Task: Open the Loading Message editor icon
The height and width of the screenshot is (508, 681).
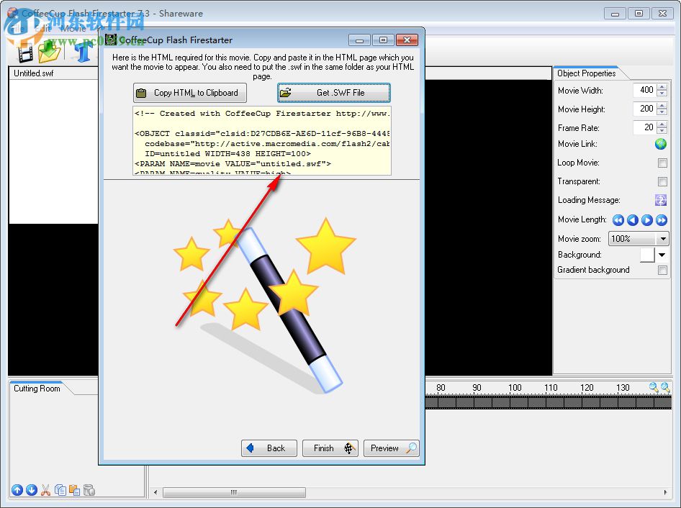Action: (660, 200)
